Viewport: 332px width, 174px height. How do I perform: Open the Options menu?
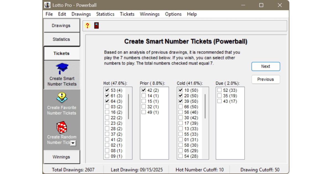pyautogui.click(x=173, y=14)
